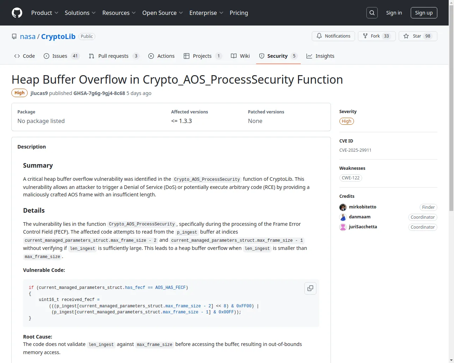Open jlucas9's profile link
The height and width of the screenshot is (363, 454).
(x=39, y=93)
